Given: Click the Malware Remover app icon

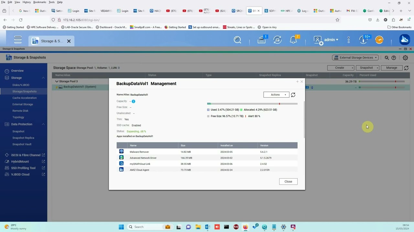Looking at the screenshot, I should click(x=121, y=151).
